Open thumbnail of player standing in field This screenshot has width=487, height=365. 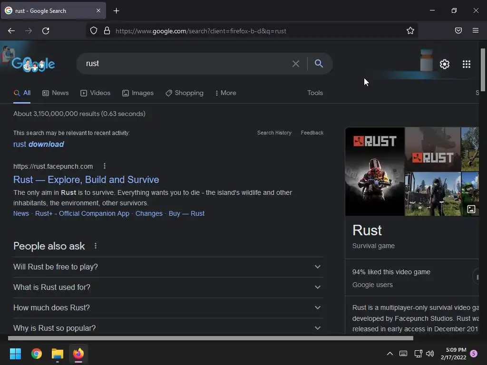pyautogui.click(x=433, y=194)
